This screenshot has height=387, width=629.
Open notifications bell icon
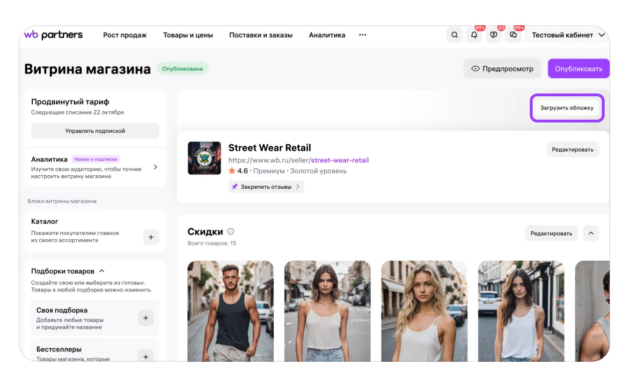(x=474, y=35)
